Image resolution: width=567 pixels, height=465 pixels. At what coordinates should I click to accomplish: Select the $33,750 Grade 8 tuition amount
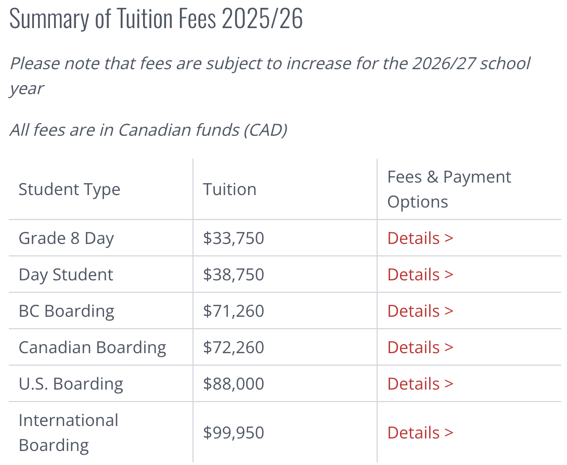click(234, 238)
